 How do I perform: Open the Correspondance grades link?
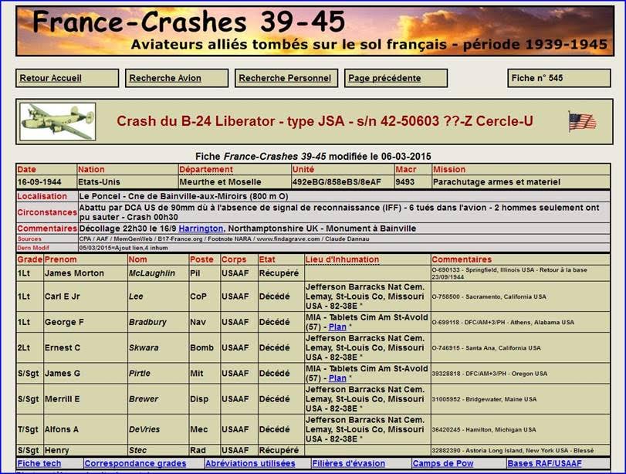135,463
